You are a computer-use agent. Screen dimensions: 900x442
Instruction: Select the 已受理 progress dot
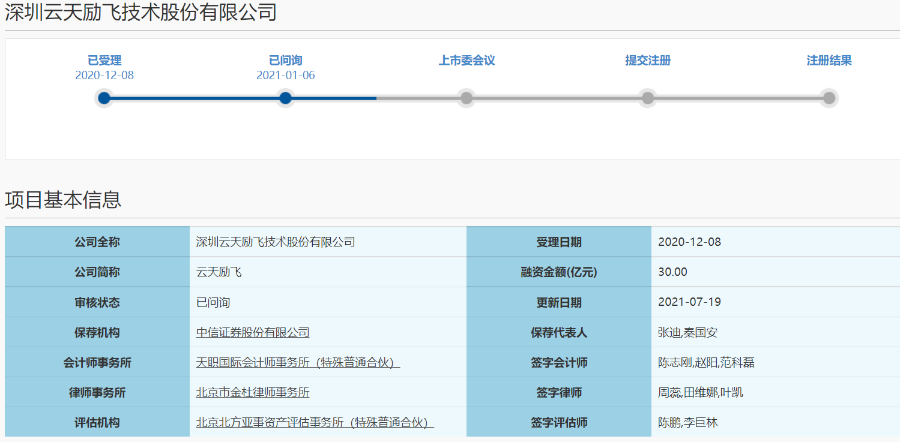104,98
